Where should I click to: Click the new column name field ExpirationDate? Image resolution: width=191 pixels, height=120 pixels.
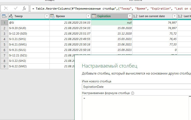pos(136,87)
